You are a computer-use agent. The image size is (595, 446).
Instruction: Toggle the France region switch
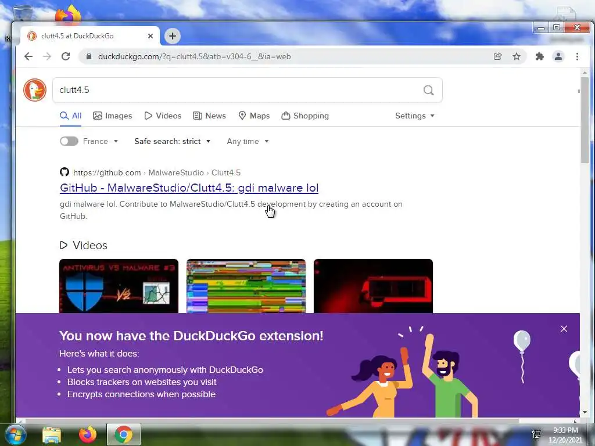69,141
